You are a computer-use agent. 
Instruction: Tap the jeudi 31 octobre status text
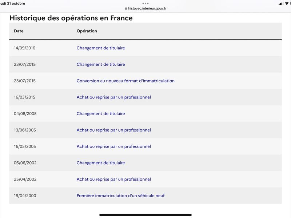pyautogui.click(x=12, y=4)
